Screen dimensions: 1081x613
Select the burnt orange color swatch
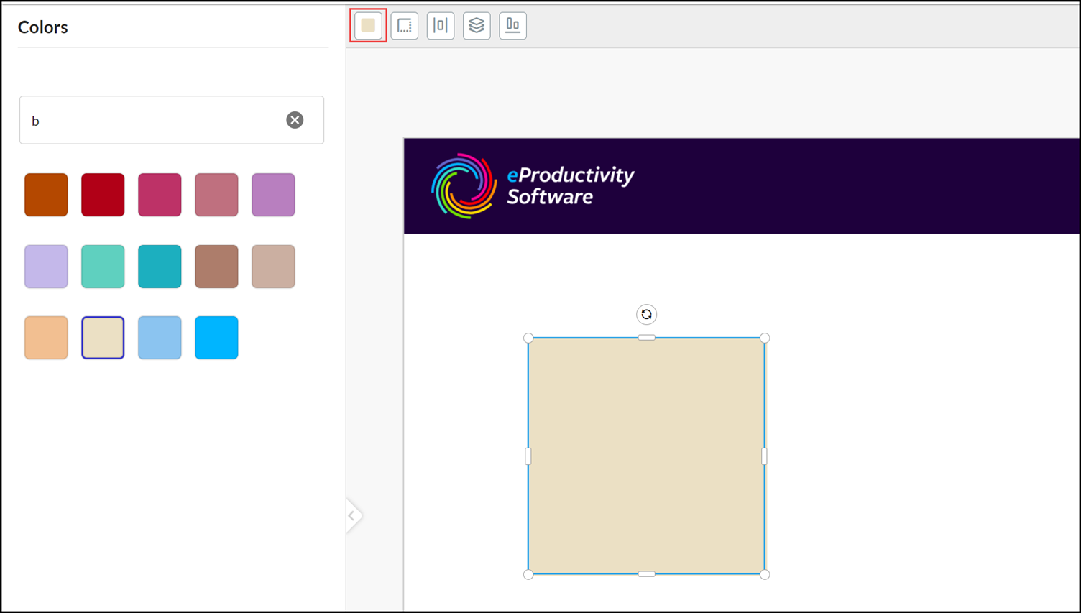[46, 195]
